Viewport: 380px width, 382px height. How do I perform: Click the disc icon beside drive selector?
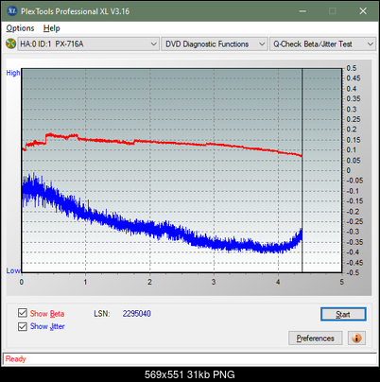click(x=10, y=43)
